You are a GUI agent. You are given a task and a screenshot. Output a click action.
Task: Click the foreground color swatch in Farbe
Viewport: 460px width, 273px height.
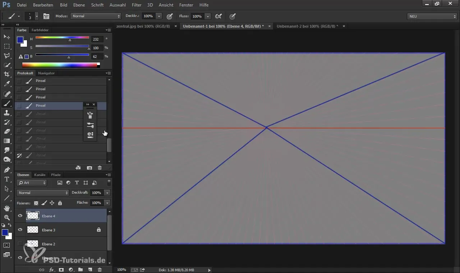point(20,40)
